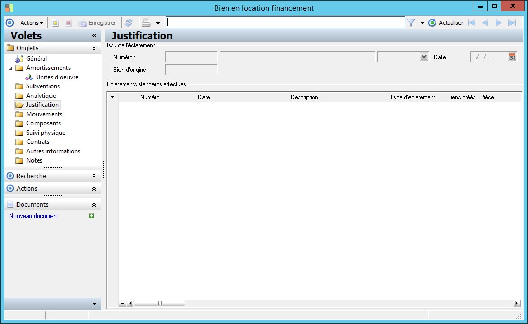This screenshot has width=528, height=324.
Task: Sort by Type d'éclatement column header
Action: click(413, 97)
